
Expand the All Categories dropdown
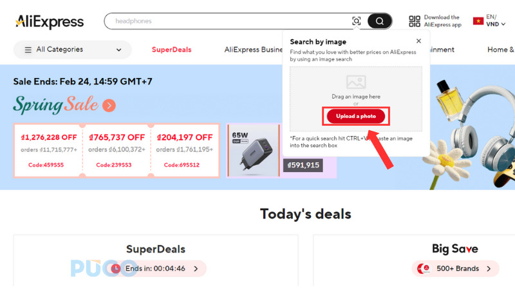pyautogui.click(x=119, y=50)
